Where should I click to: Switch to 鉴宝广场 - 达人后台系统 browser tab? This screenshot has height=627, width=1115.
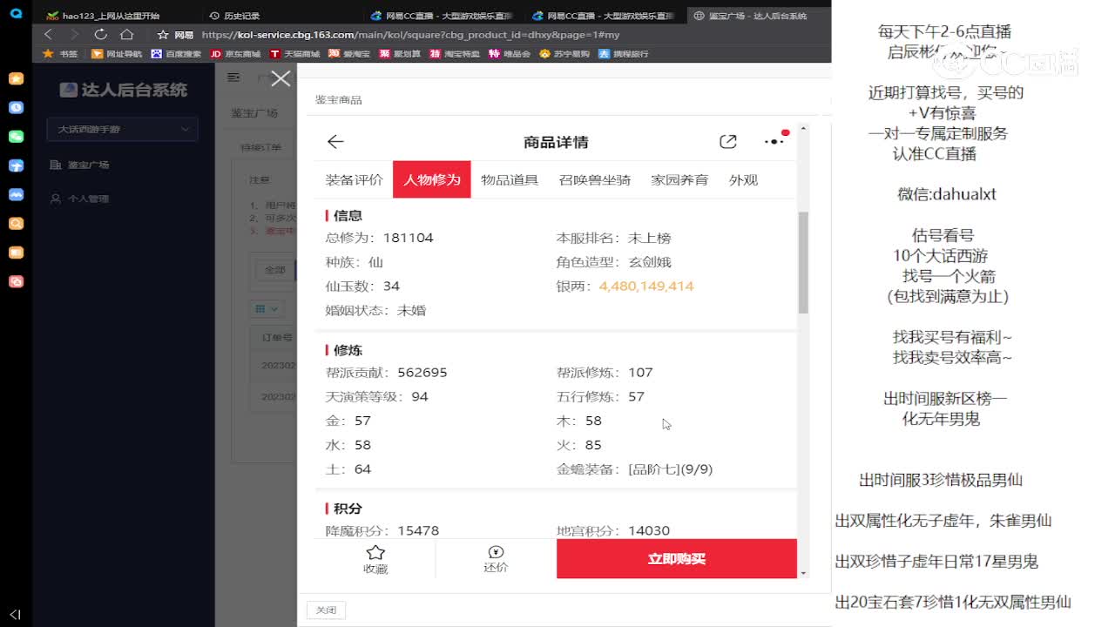[x=756, y=16]
